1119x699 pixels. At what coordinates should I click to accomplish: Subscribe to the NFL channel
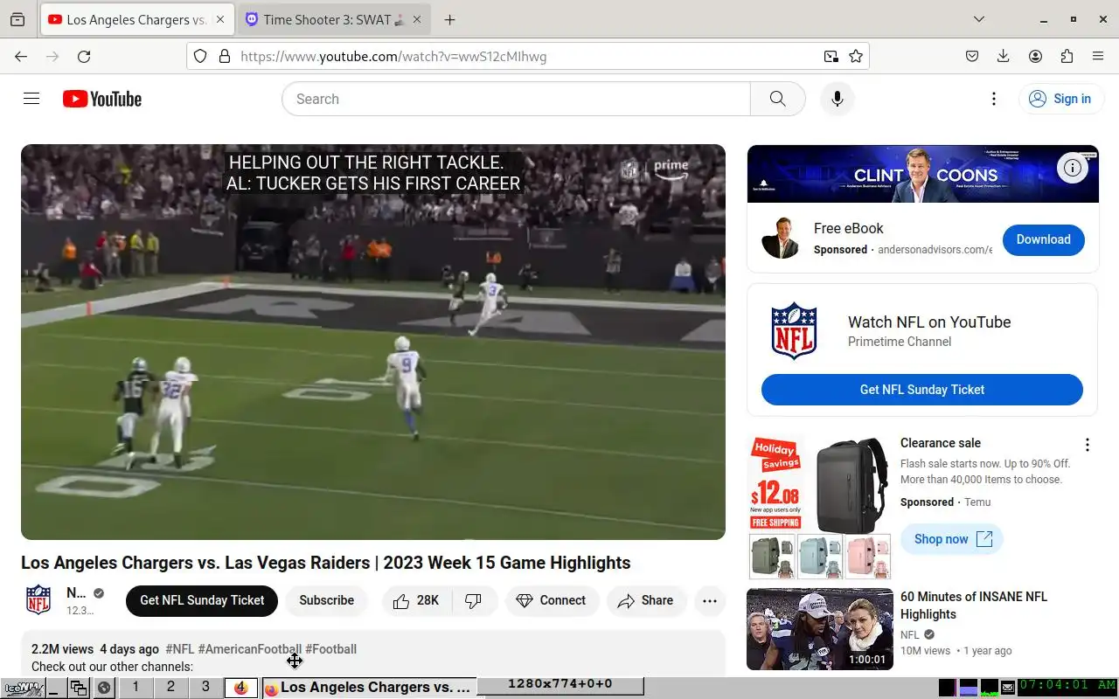click(x=326, y=600)
